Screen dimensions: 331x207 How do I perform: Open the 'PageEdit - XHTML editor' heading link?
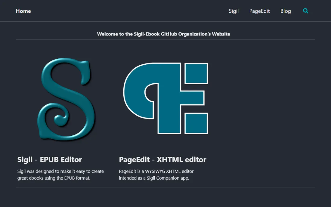(162, 159)
